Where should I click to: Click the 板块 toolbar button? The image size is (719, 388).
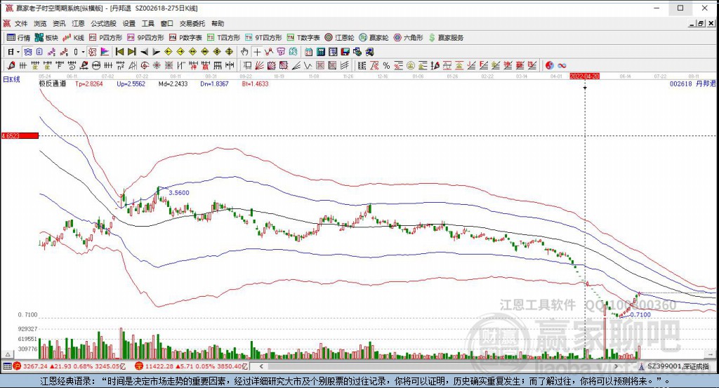pyautogui.click(x=47, y=38)
